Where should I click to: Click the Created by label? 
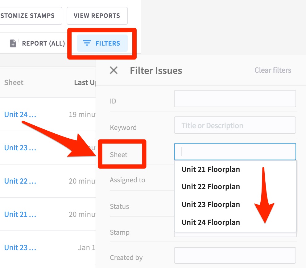tap(126, 258)
